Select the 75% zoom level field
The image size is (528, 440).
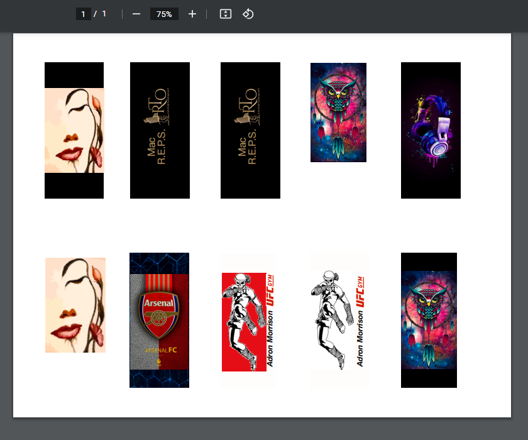click(164, 14)
